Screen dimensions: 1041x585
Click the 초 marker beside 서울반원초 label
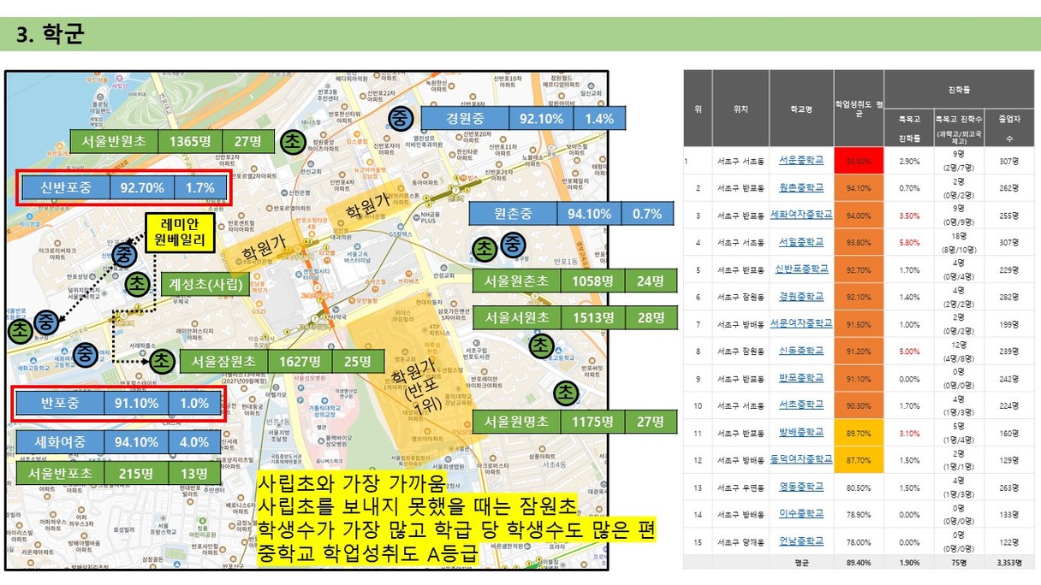(x=293, y=141)
